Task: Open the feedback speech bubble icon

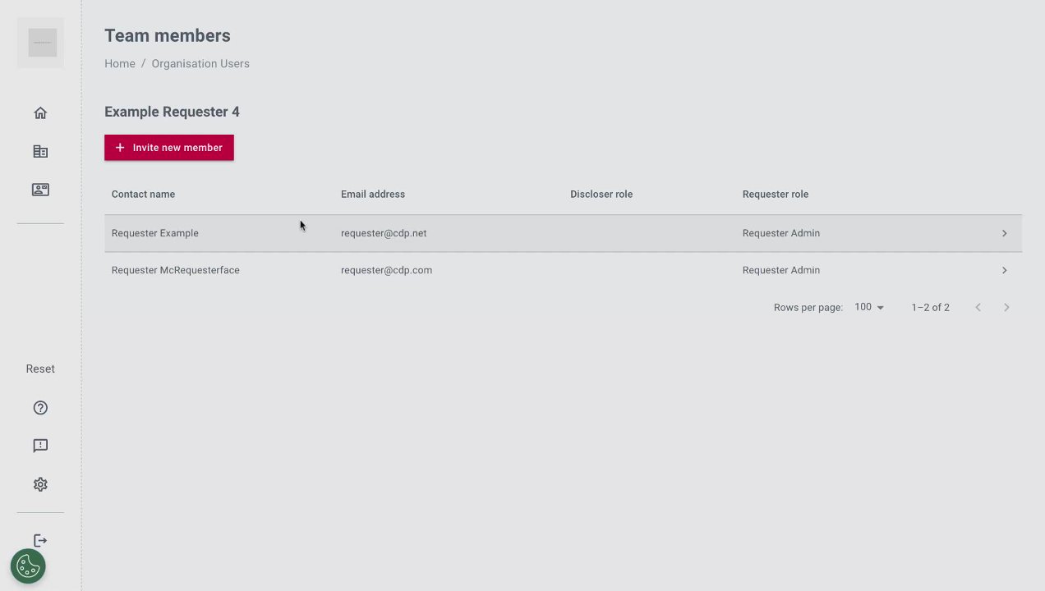Action: [40, 446]
